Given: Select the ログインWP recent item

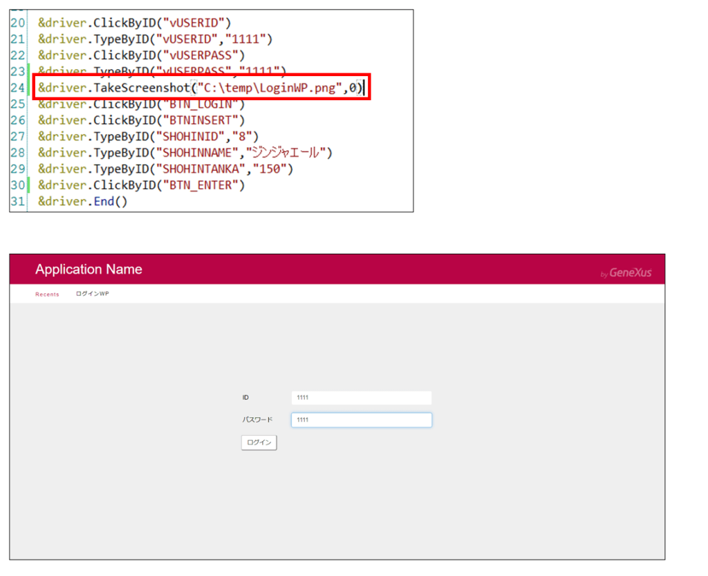Looking at the screenshot, I should point(92,294).
